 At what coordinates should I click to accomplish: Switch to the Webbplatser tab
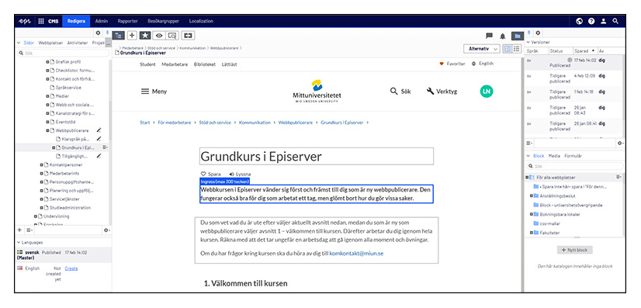51,43
